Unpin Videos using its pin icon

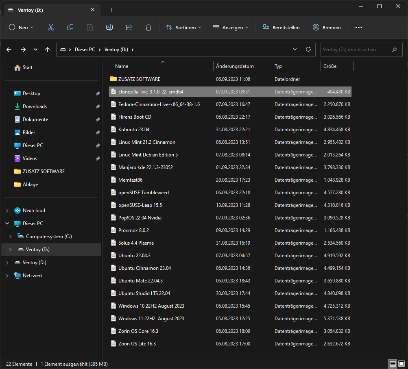point(98,158)
